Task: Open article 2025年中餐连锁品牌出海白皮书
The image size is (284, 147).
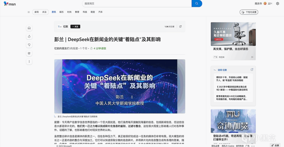Action: [x=232, y=88]
